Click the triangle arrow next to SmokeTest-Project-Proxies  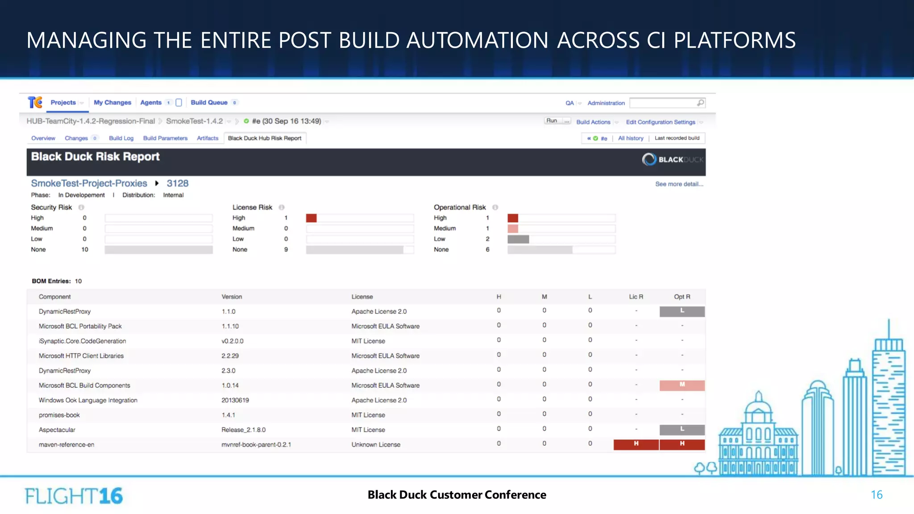tap(157, 183)
